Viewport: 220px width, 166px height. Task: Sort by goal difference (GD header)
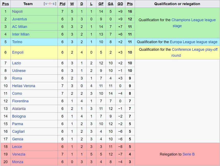coord(120,4)
